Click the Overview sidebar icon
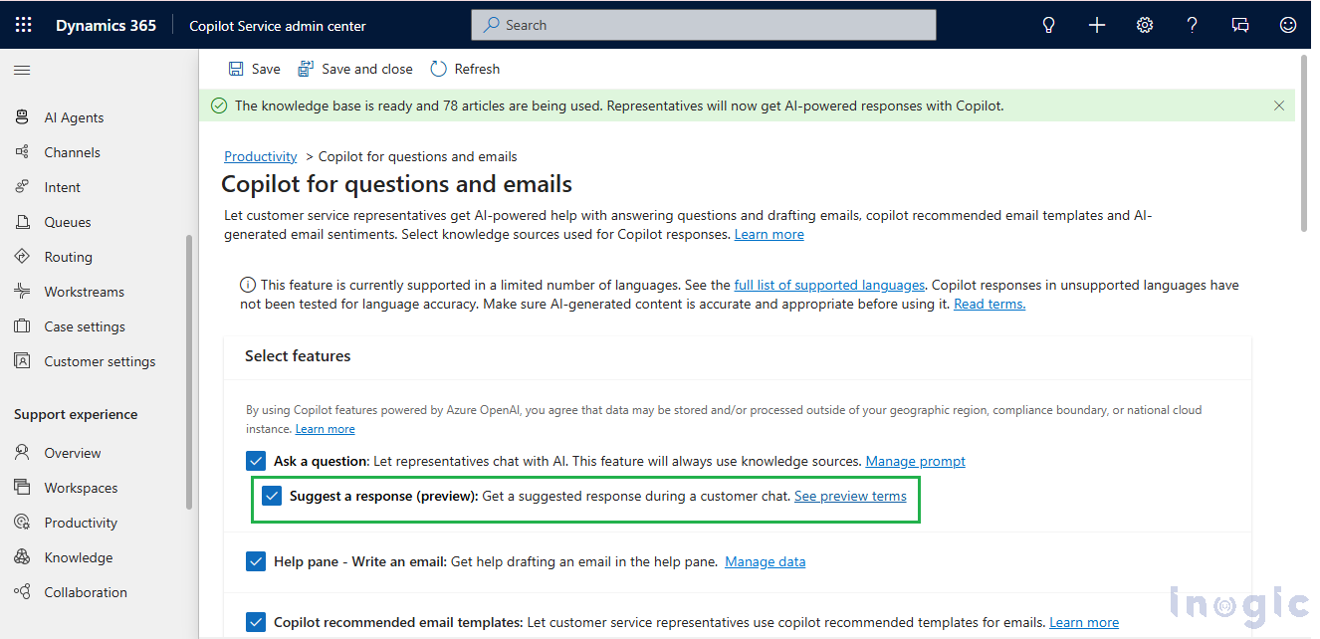This screenshot has width=1320, height=639. 22,453
